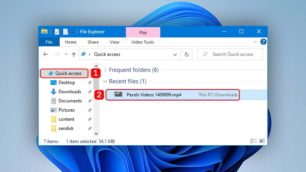
Task: Open the address bar history dropdown
Action: point(175,55)
